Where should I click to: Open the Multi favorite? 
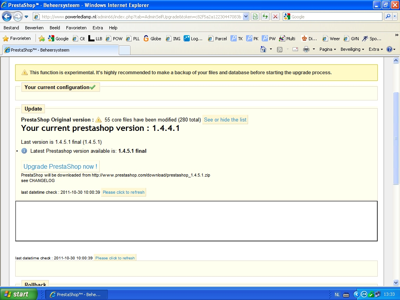pyautogui.click(x=287, y=39)
